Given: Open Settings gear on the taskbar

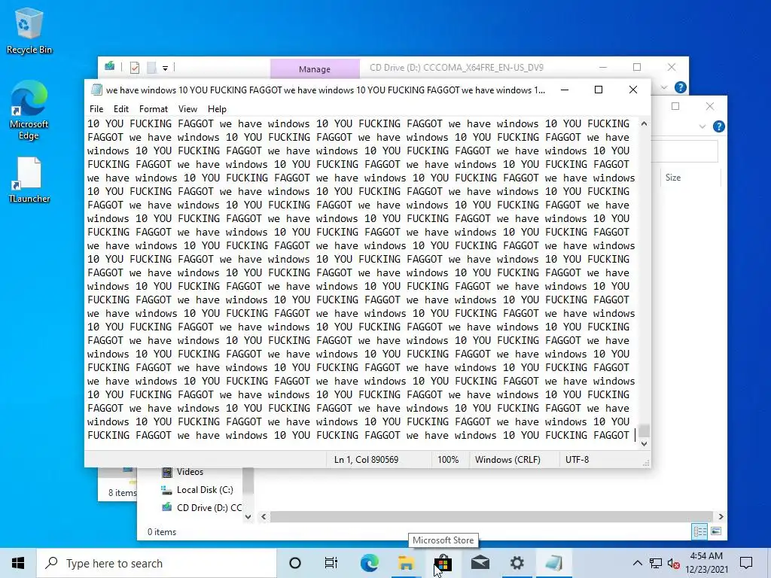Looking at the screenshot, I should click(x=517, y=563).
